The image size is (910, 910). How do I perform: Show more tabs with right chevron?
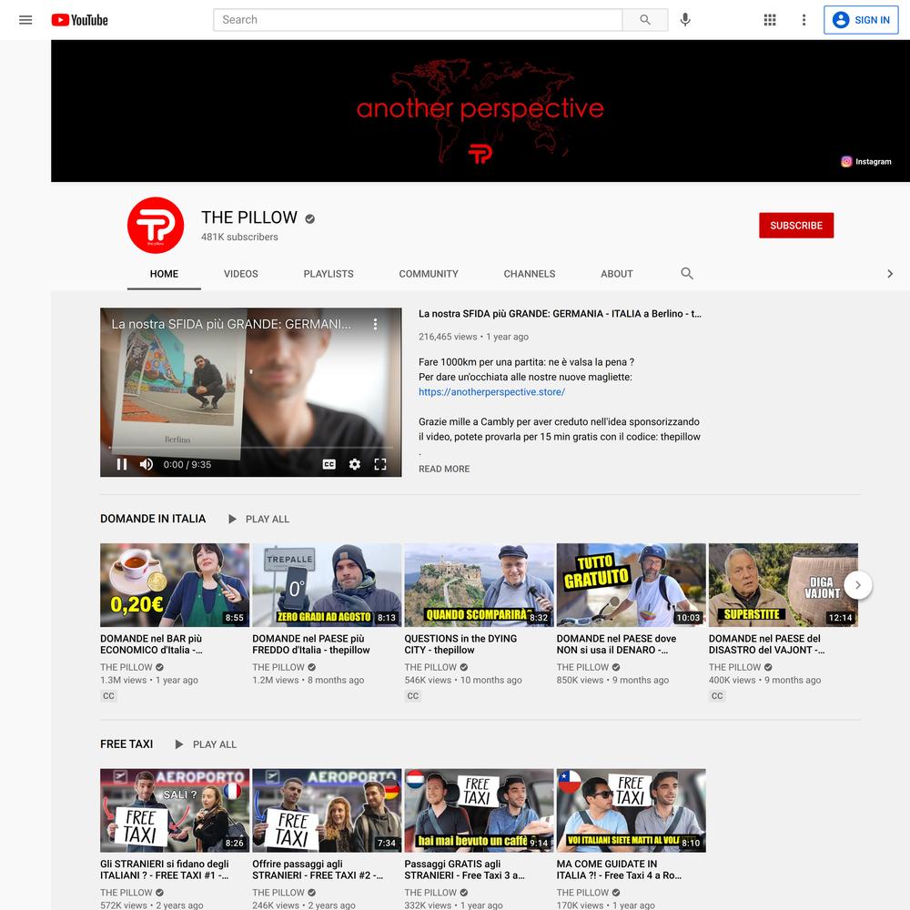[890, 274]
